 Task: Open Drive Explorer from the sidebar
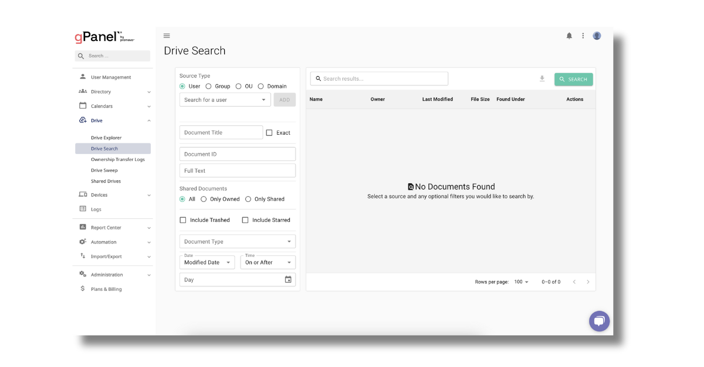click(x=106, y=138)
